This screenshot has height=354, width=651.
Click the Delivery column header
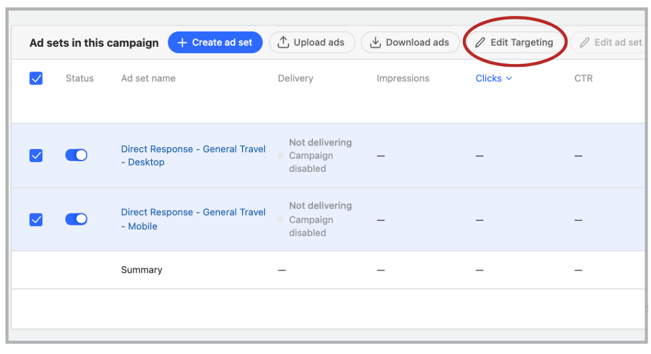coord(295,79)
